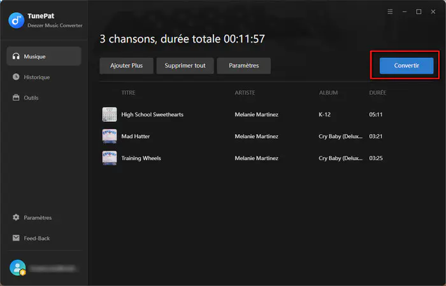Click the 03:21 duration value
Image resolution: width=446 pixels, height=286 pixels.
[376, 136]
